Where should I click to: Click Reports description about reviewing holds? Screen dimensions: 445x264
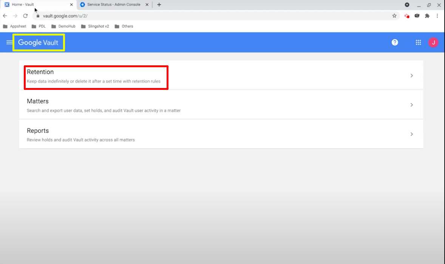pos(81,140)
